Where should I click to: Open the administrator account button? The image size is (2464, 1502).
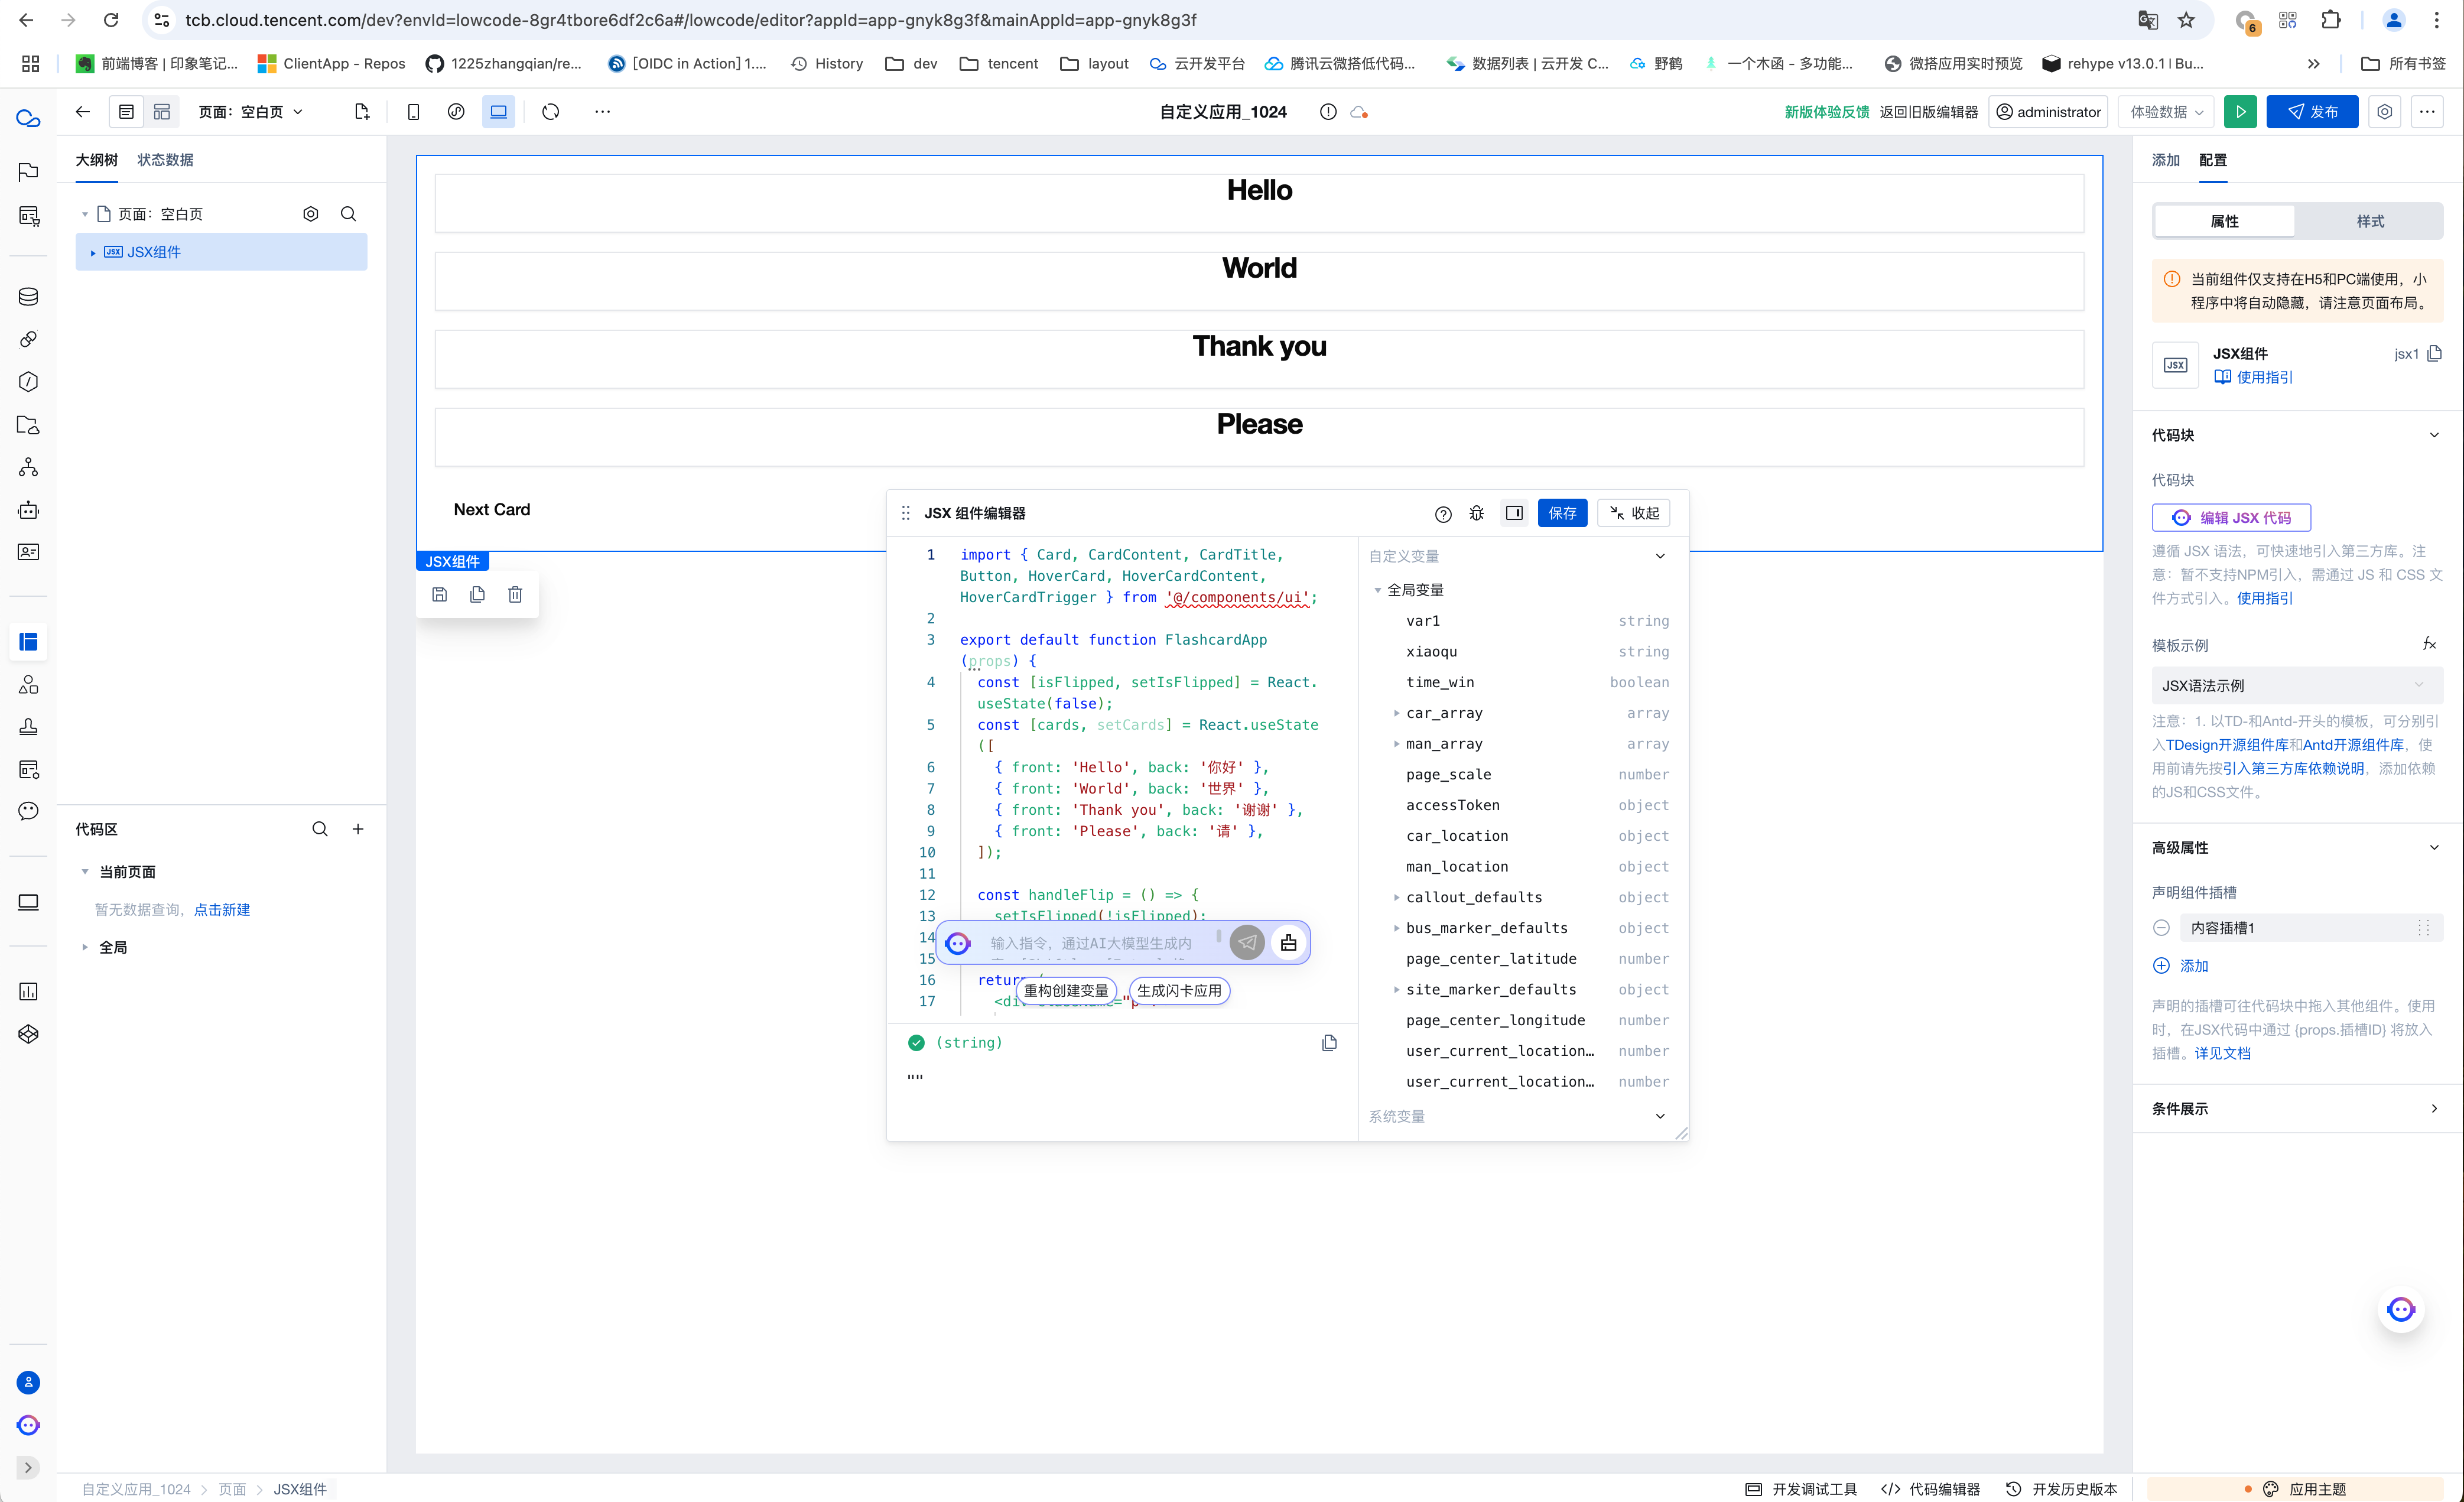pyautogui.click(x=2048, y=112)
